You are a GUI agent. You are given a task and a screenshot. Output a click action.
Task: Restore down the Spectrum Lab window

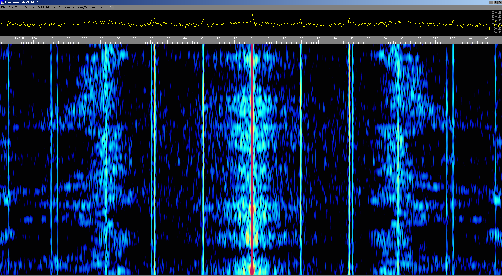[495, 2]
